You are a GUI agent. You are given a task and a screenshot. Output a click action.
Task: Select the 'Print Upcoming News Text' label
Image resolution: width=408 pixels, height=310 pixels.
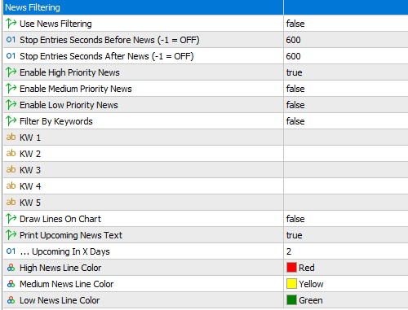tap(71, 235)
